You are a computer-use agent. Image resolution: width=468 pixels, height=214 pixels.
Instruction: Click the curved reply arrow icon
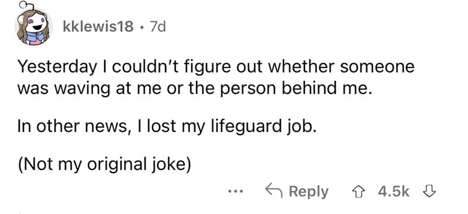tap(274, 191)
